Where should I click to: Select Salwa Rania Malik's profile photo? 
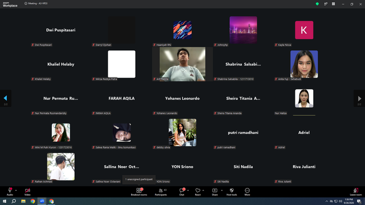(x=121, y=133)
